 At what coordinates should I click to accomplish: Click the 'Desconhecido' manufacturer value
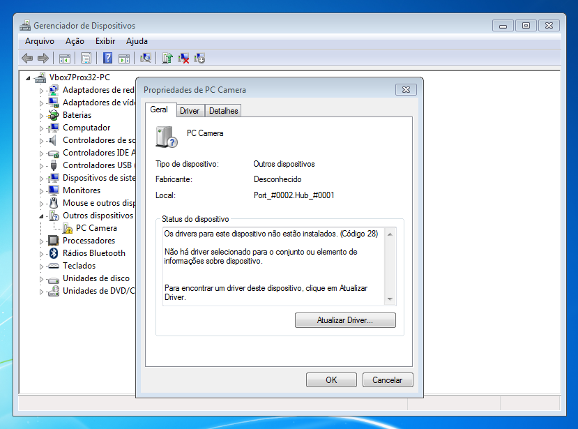point(277,179)
